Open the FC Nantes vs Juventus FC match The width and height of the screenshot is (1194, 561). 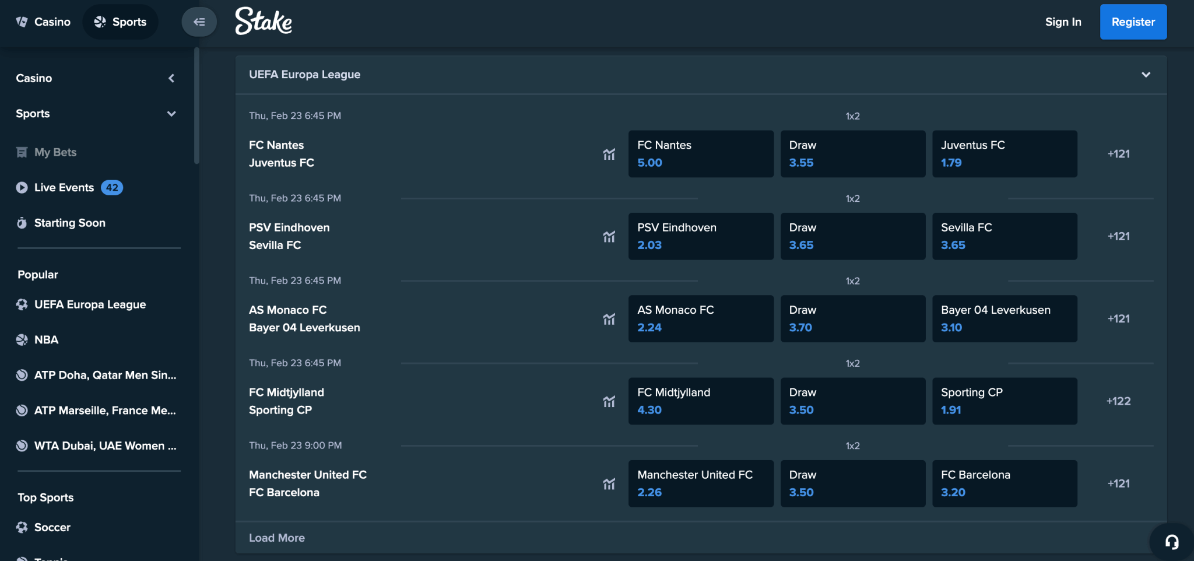coord(282,154)
